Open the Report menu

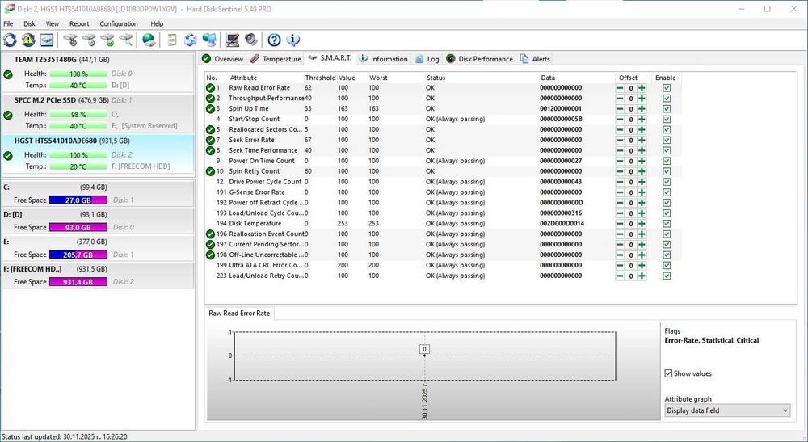pyautogui.click(x=79, y=23)
